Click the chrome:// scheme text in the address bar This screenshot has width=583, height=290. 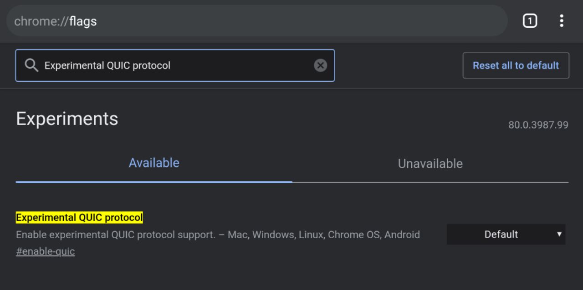[x=41, y=21]
